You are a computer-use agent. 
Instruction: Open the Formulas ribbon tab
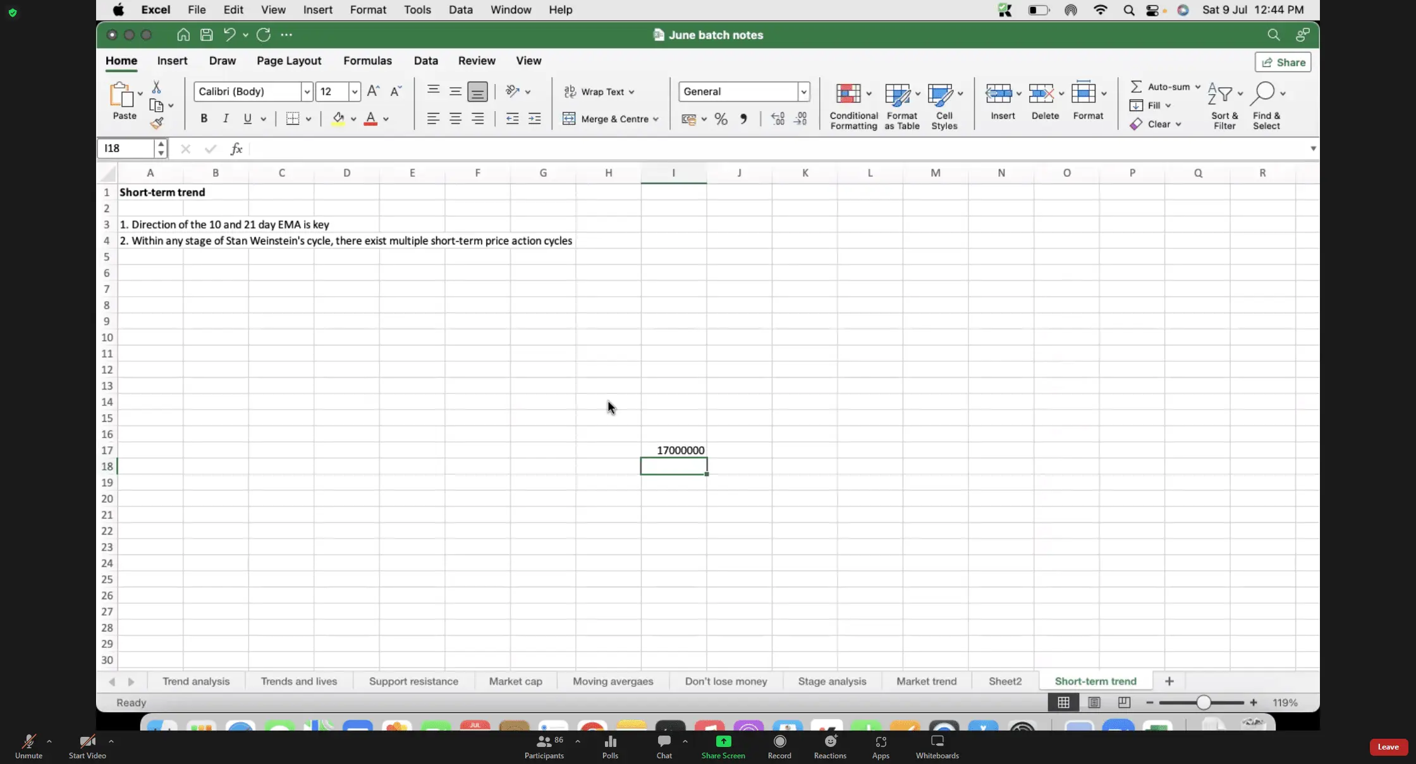(367, 61)
